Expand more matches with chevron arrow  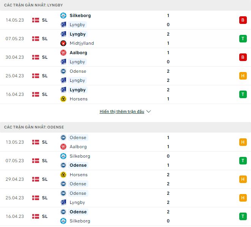[149, 112]
